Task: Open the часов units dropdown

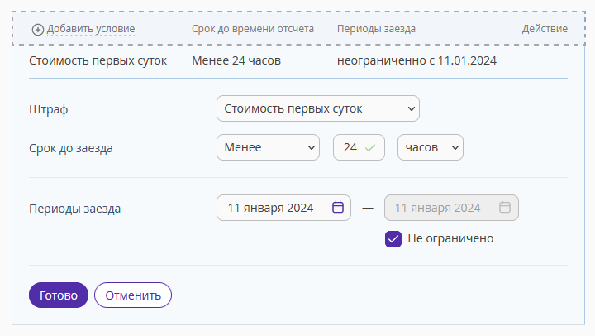Action: [x=431, y=147]
